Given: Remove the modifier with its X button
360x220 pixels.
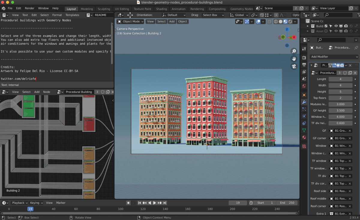Looking at the screenshot, I should 350,65.
